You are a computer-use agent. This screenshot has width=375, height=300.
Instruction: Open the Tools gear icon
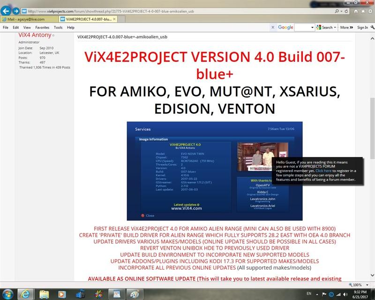click(x=370, y=11)
